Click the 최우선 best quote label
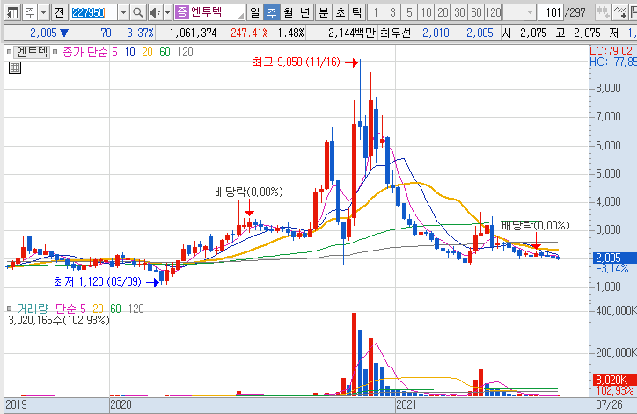This screenshot has height=414, width=637. pyautogui.click(x=395, y=33)
